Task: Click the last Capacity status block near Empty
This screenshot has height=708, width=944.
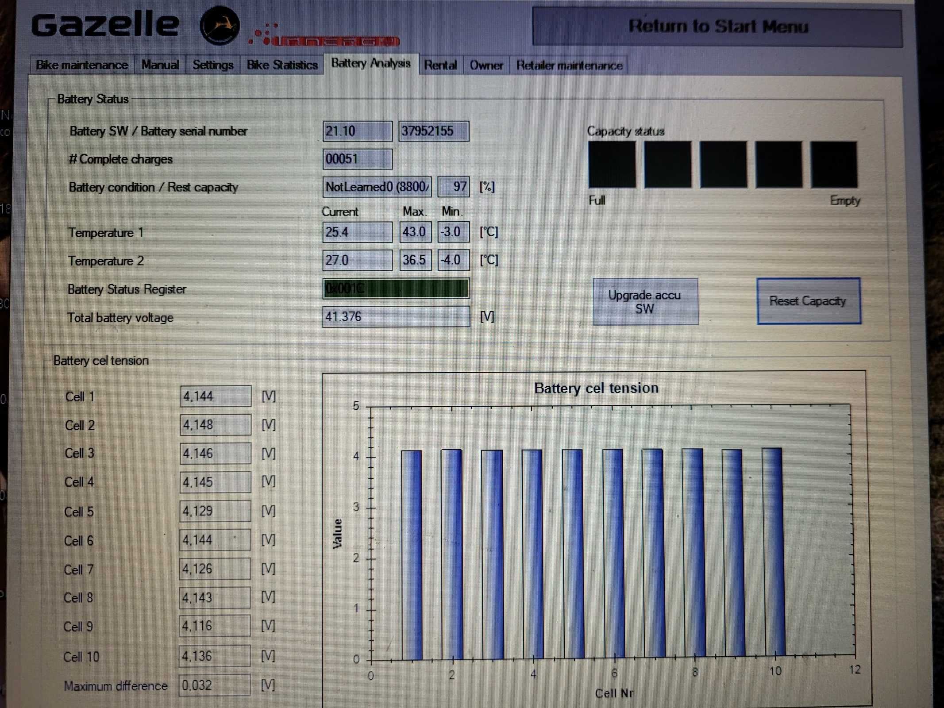Action: (834, 165)
